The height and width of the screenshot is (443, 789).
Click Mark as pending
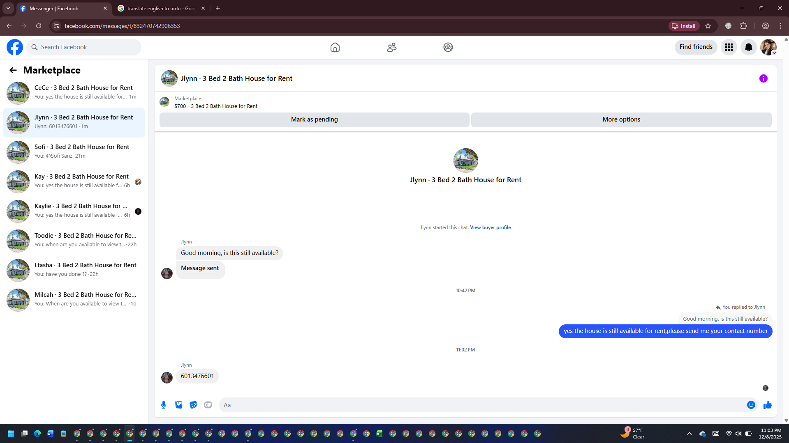pos(315,119)
